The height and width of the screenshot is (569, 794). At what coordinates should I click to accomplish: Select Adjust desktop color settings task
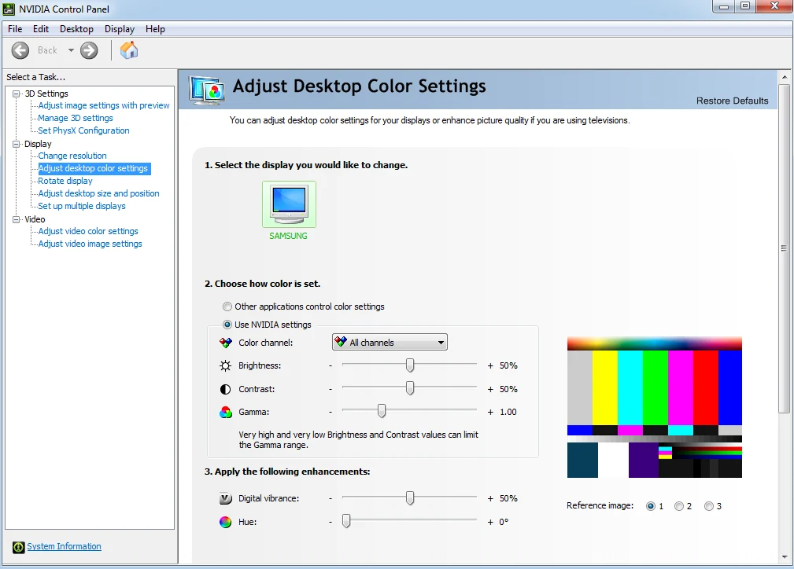click(93, 168)
